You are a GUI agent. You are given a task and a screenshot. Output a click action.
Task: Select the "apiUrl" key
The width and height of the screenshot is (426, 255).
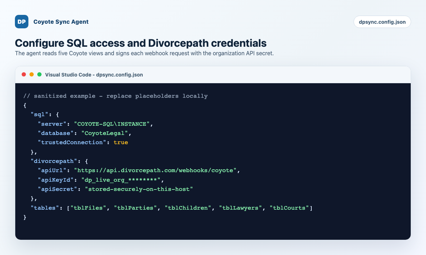tap(53, 170)
